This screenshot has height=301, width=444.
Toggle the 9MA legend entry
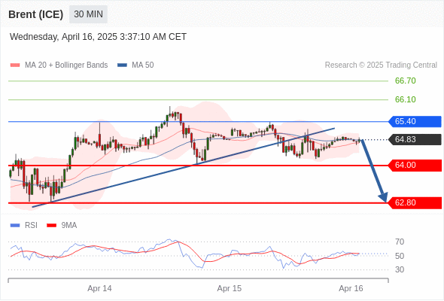point(62,226)
